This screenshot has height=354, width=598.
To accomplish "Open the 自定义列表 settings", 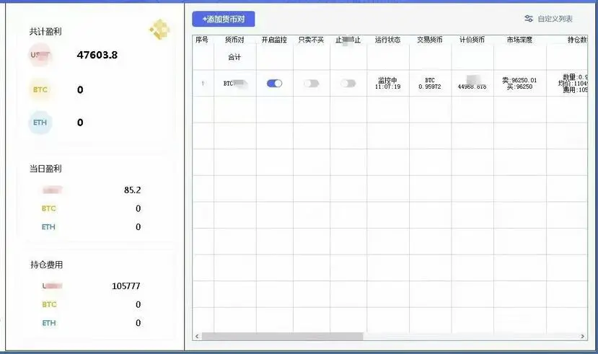I will [x=548, y=19].
